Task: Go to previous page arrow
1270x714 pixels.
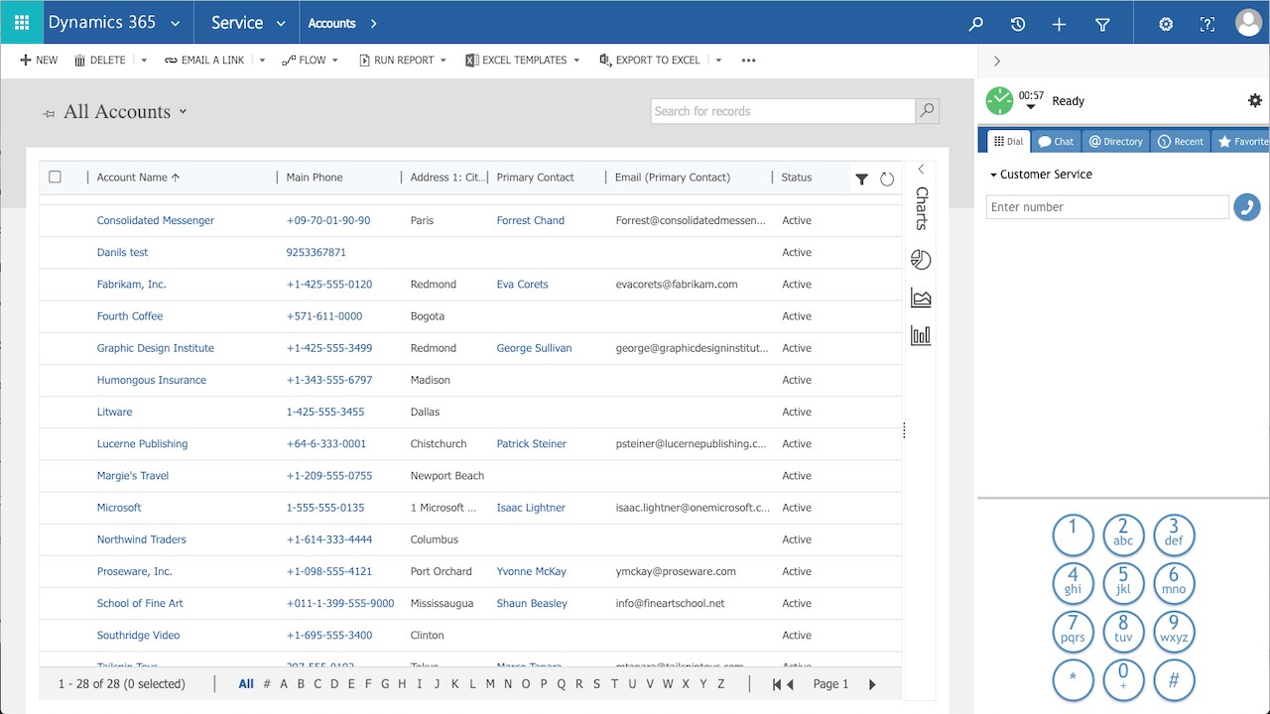Action: click(x=790, y=684)
